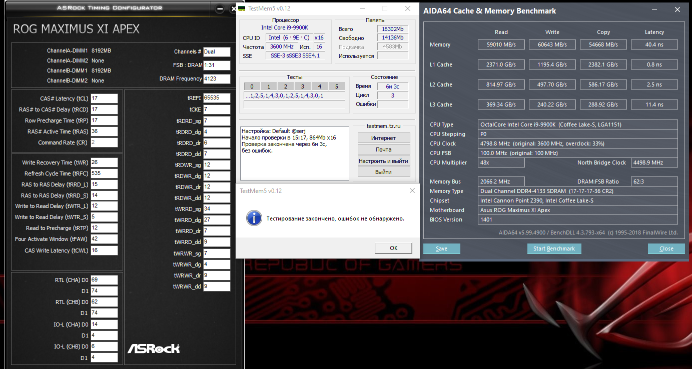
Task: Click the TestMem5 title bar app icon
Action: 242,8
